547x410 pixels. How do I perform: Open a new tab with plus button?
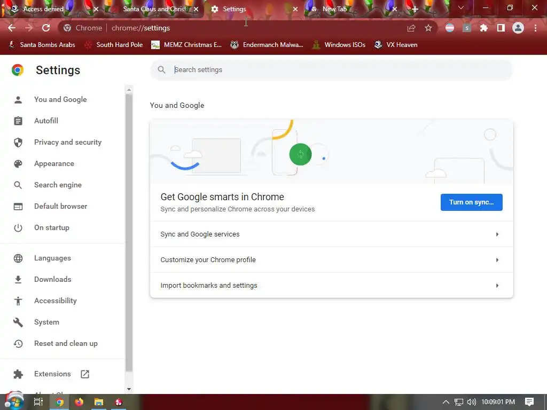415,9
